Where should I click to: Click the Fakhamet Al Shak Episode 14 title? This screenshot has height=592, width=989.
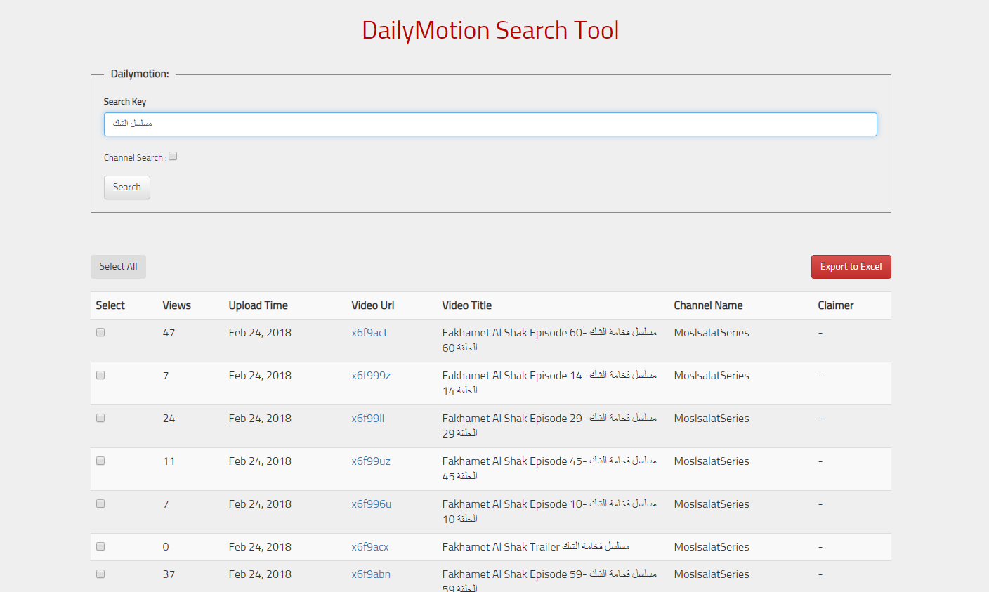(x=549, y=383)
